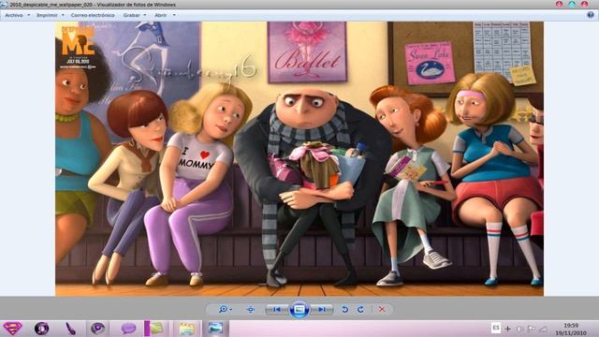
Task: Expand the dropdown arrow next to Archivo
Action: click(29, 15)
